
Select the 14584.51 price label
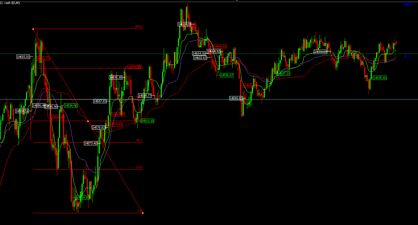(x=22, y=111)
